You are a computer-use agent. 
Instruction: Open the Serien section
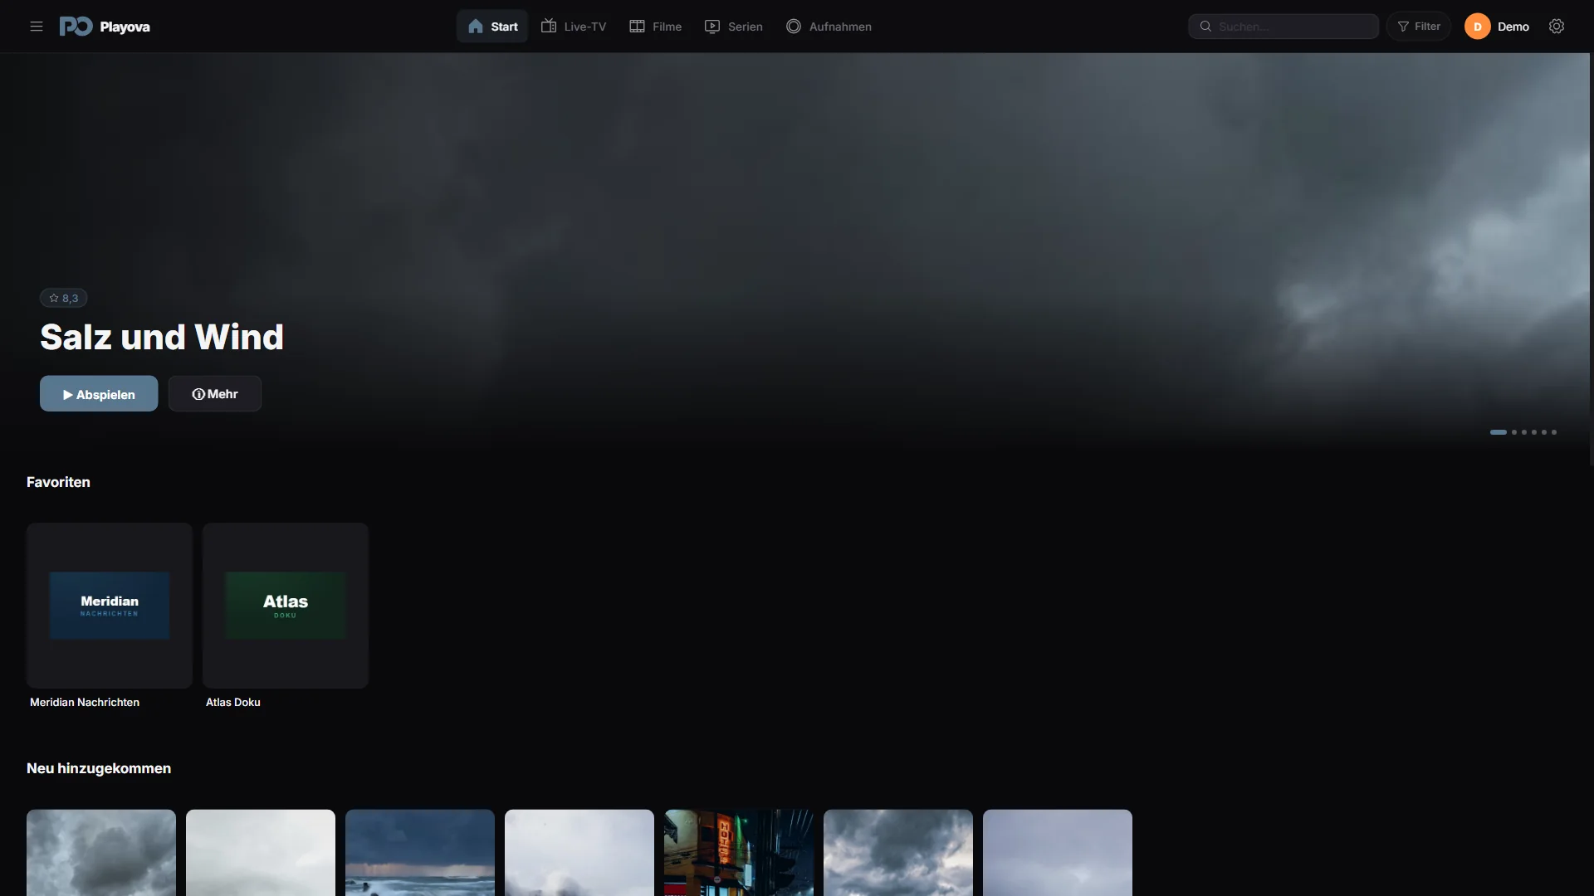(x=734, y=27)
